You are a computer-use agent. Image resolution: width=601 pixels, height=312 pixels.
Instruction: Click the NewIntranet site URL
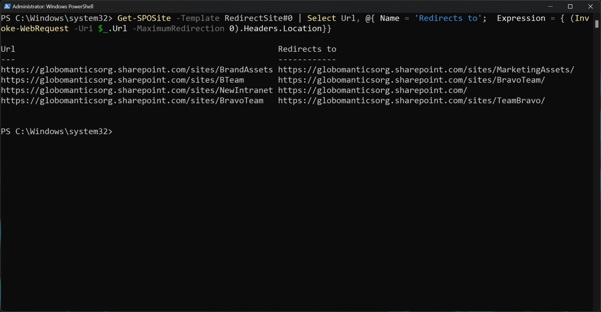(x=137, y=90)
